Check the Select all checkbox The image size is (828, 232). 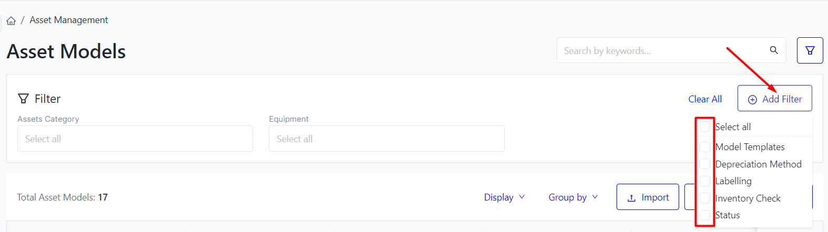tap(705, 126)
